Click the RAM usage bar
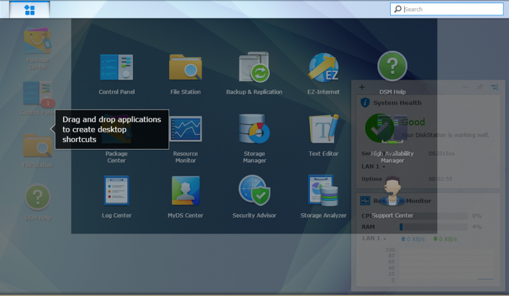The image size is (509, 296). (433, 227)
